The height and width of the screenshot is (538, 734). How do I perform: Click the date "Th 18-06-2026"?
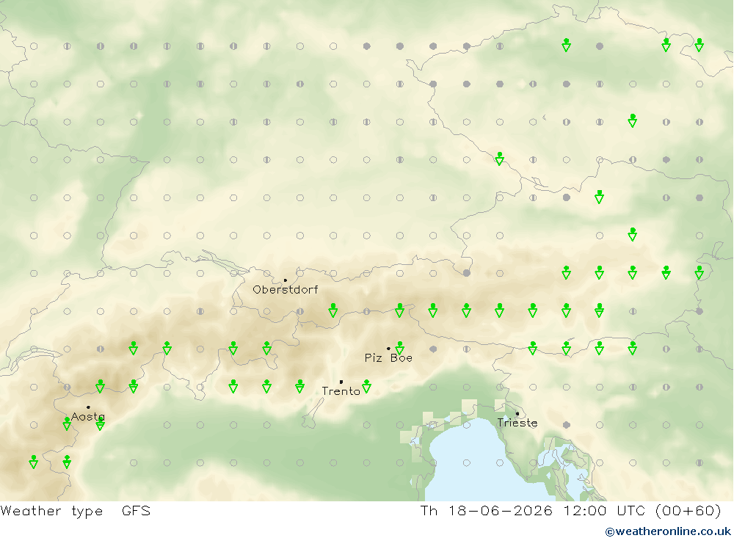[x=486, y=511]
